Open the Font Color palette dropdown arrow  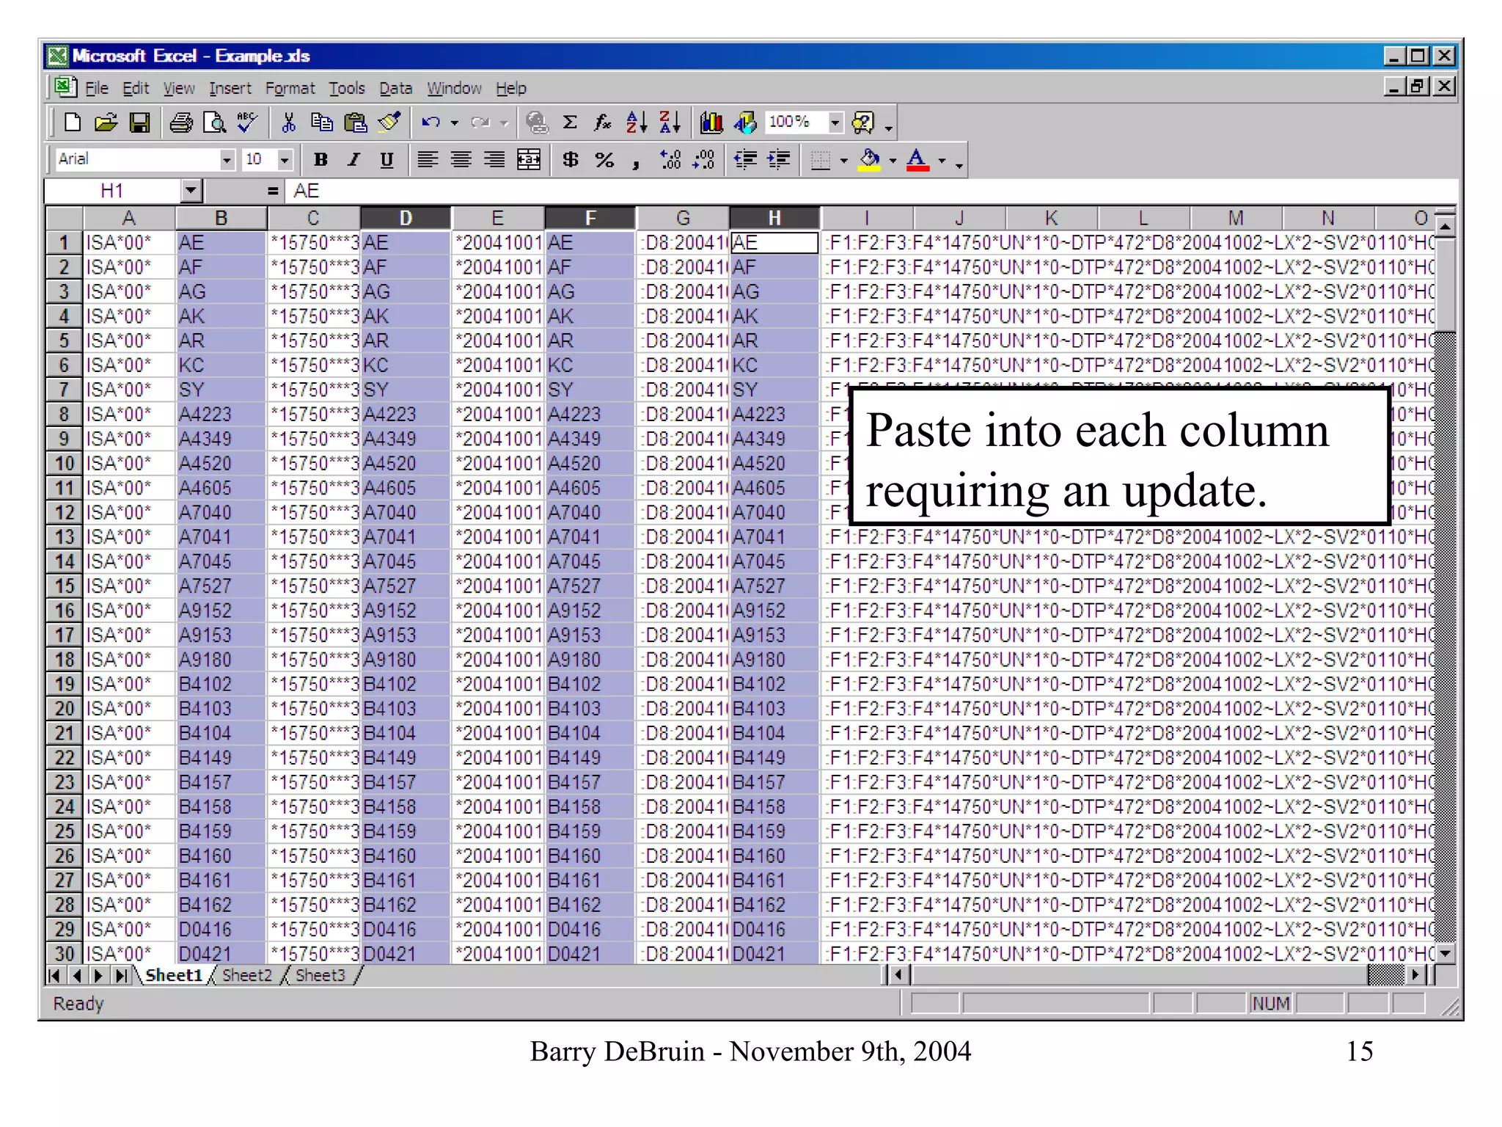pos(942,160)
